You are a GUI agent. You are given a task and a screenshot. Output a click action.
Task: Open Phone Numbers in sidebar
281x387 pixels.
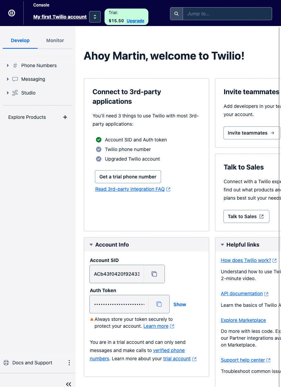[x=39, y=65]
